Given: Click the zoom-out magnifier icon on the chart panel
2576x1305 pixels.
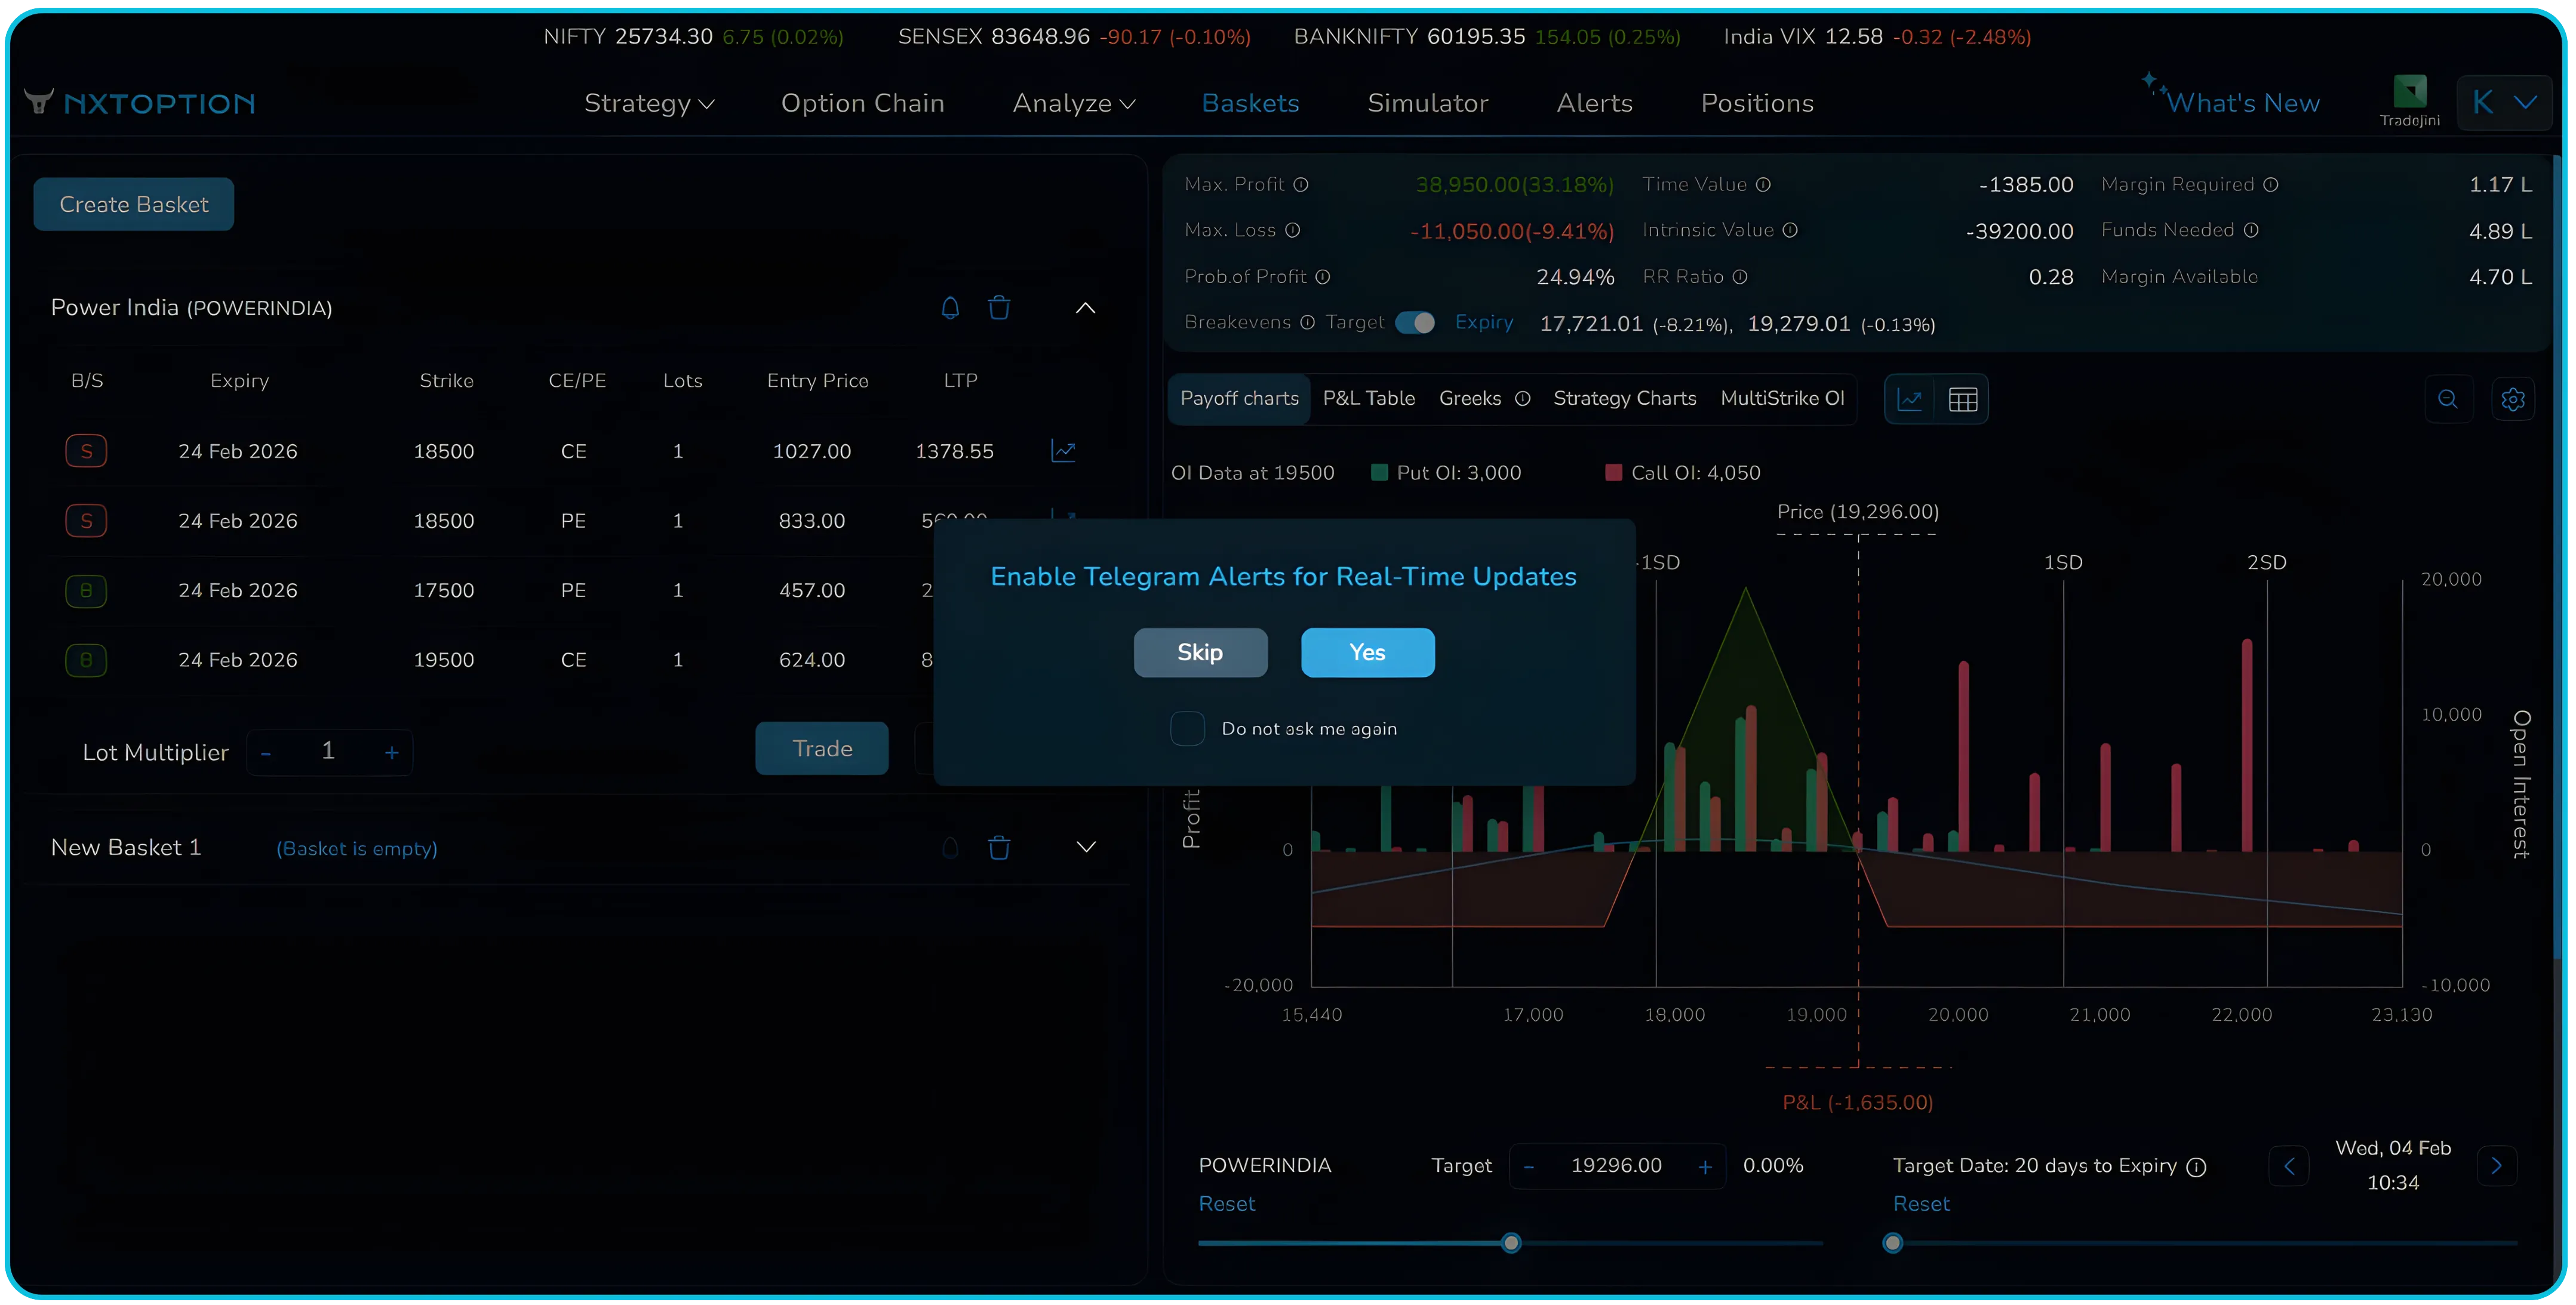Looking at the screenshot, I should pos(2449,399).
